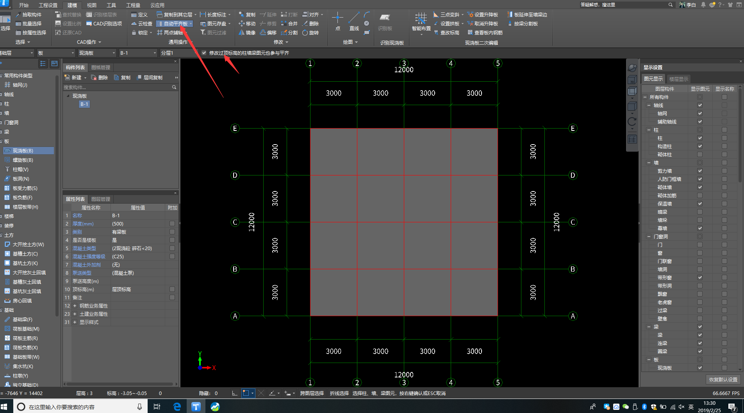
Task: Click 按梁分割板 split slab by beam
Action: click(x=523, y=23)
